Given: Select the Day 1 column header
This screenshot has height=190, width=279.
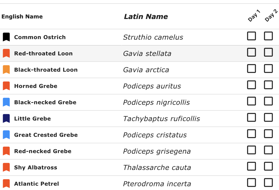Looking at the screenshot, I should [254, 16].
